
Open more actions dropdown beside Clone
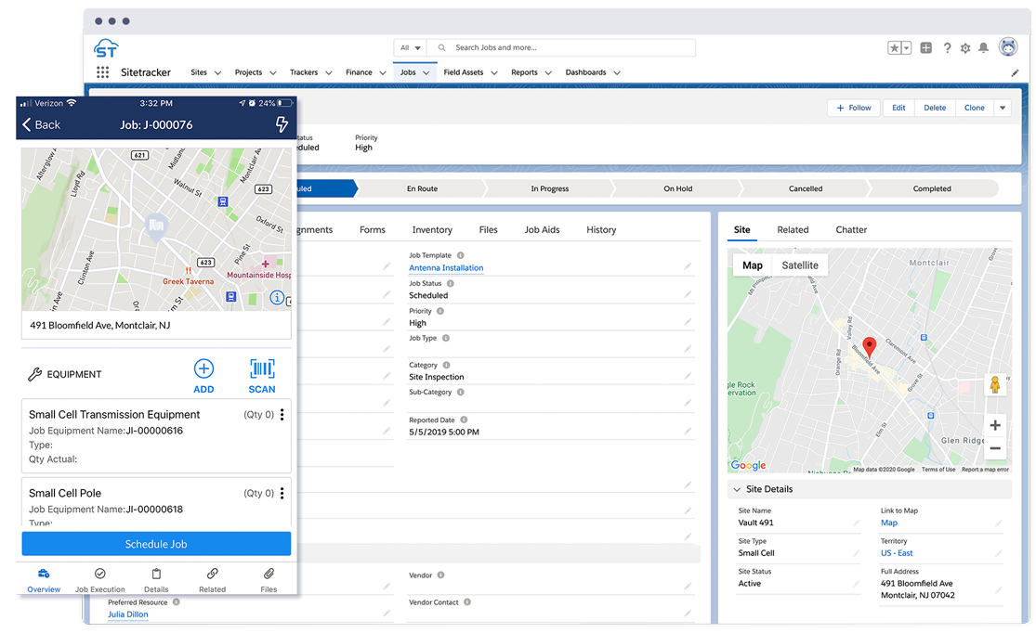pos(1003,108)
